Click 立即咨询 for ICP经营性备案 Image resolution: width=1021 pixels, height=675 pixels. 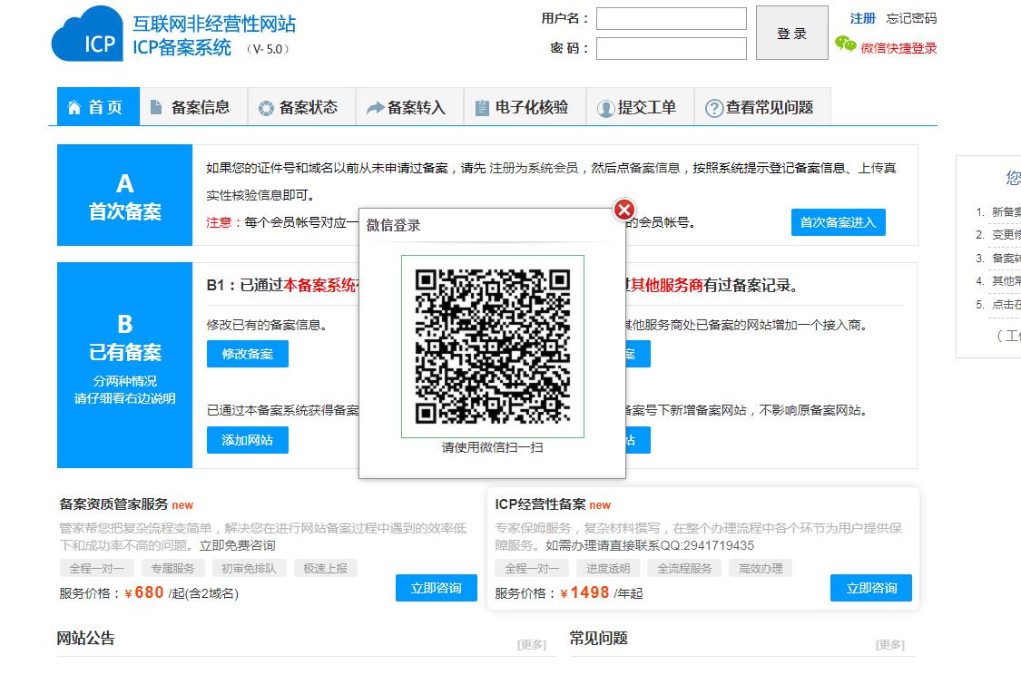click(x=871, y=588)
